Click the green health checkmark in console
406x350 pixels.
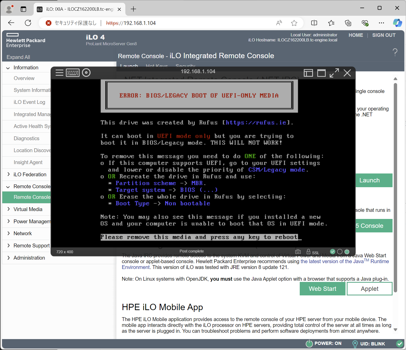click(x=333, y=251)
